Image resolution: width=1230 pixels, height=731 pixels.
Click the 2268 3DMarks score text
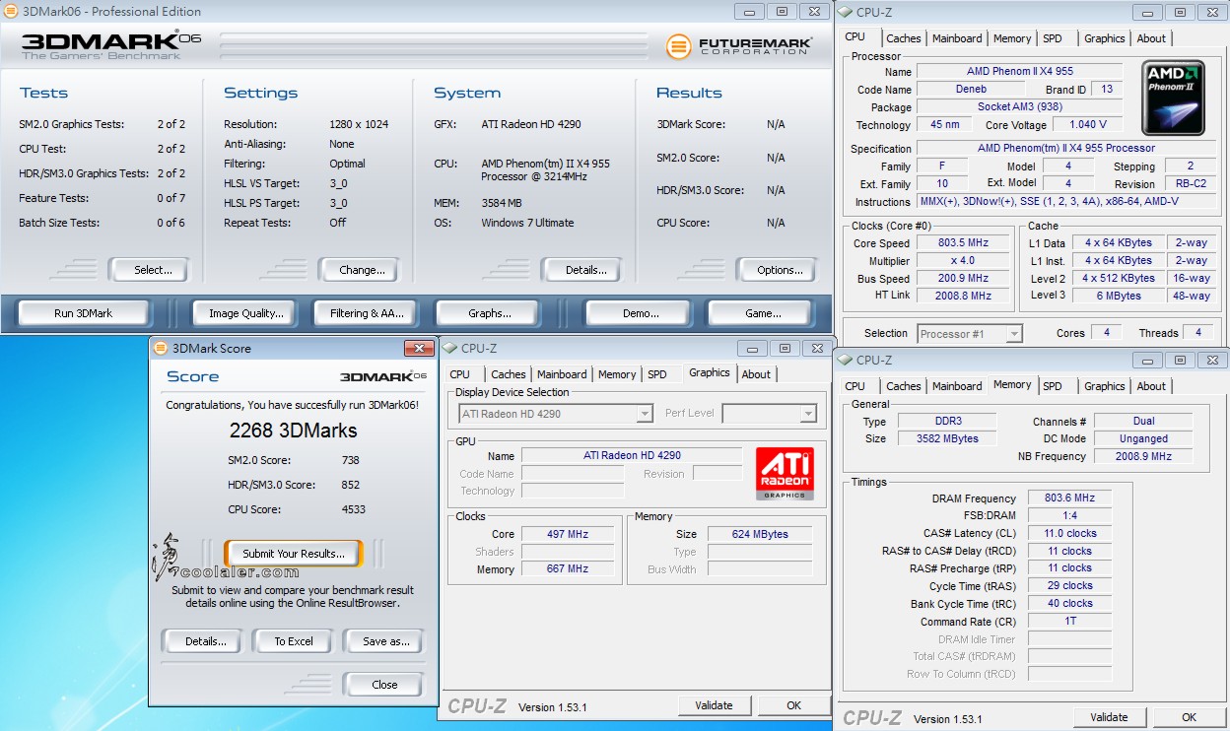click(293, 431)
